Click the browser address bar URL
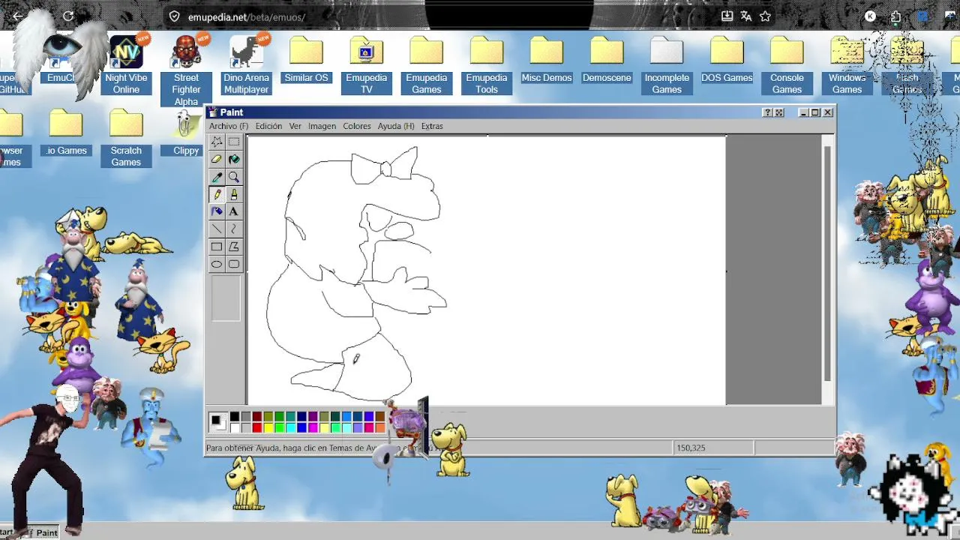Screen dimensions: 960x540 click(247, 16)
